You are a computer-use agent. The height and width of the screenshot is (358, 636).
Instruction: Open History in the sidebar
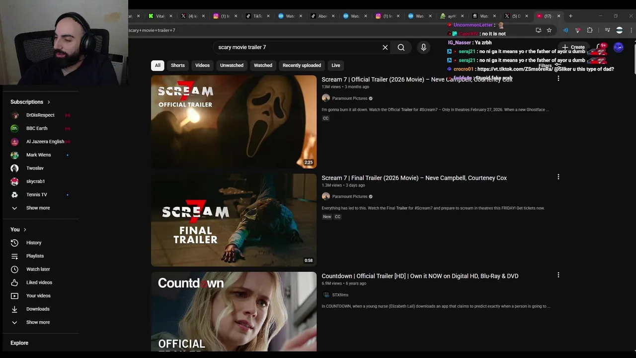pos(34,243)
